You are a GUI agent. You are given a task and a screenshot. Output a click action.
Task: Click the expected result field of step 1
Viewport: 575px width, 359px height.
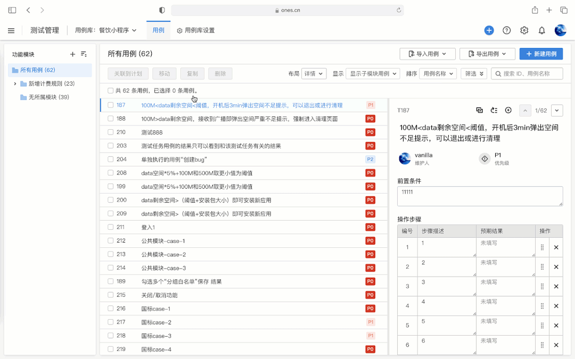(506, 247)
